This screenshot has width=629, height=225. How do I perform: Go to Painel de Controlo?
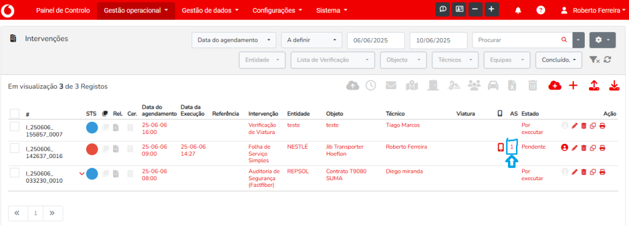63,11
